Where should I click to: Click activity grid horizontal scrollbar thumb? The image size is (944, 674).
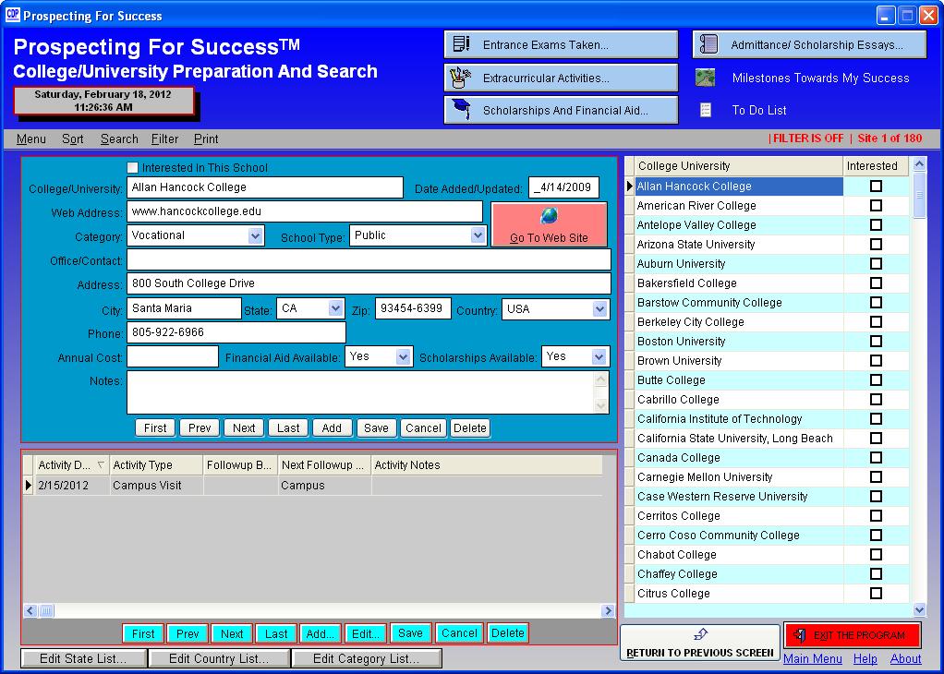click(46, 611)
